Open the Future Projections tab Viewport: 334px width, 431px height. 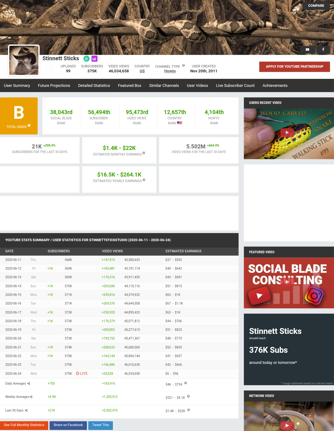click(54, 86)
